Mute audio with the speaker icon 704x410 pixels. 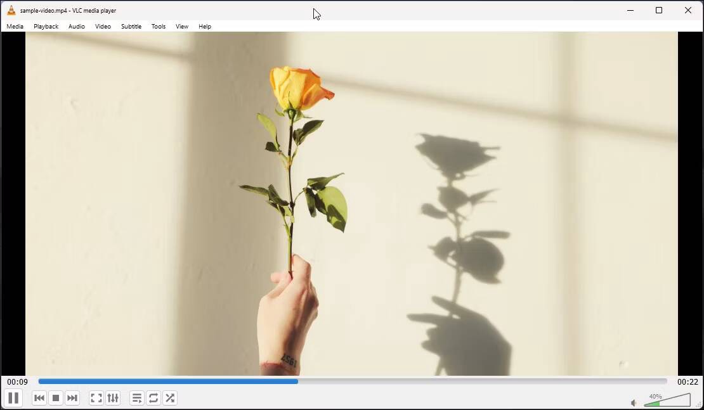(x=634, y=403)
